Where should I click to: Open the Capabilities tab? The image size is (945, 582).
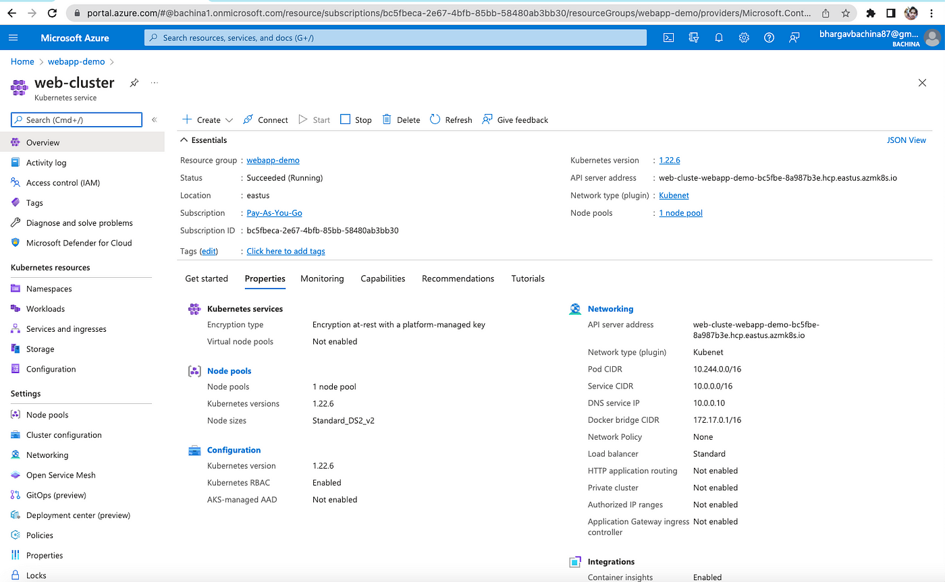coord(383,279)
